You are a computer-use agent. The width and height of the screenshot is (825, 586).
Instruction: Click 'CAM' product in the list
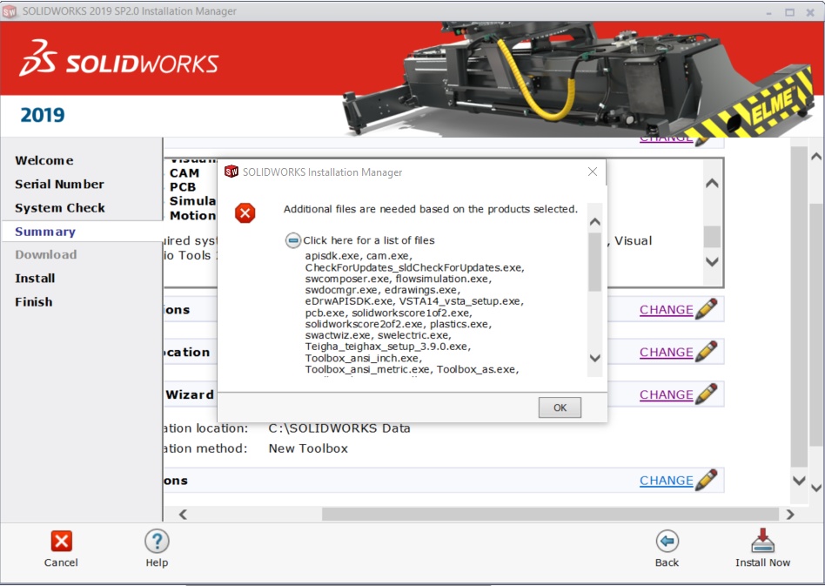[x=184, y=173]
